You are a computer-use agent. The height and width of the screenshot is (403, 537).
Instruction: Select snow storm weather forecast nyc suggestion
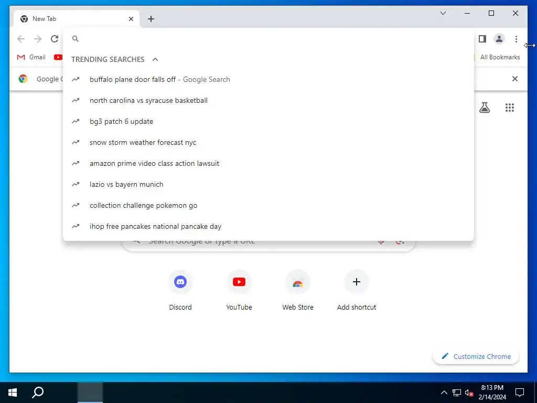pyautogui.click(x=268, y=142)
